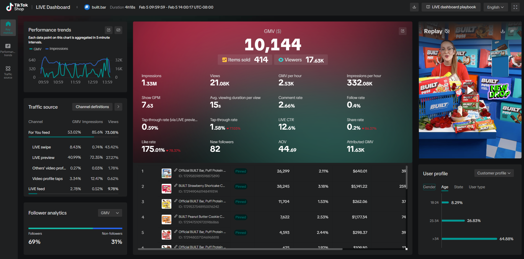The height and width of the screenshot is (259, 524).
Task: Click the >34 age bar showing 64.88%
Action: pos(469,239)
